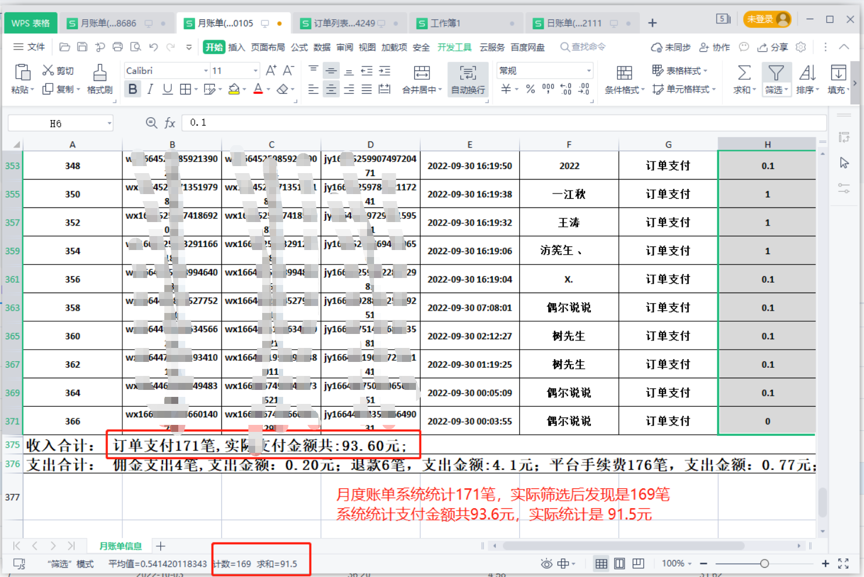Image resolution: width=864 pixels, height=577 pixels.
Task: Open the font size dropdown showing 11
Action: (x=255, y=71)
